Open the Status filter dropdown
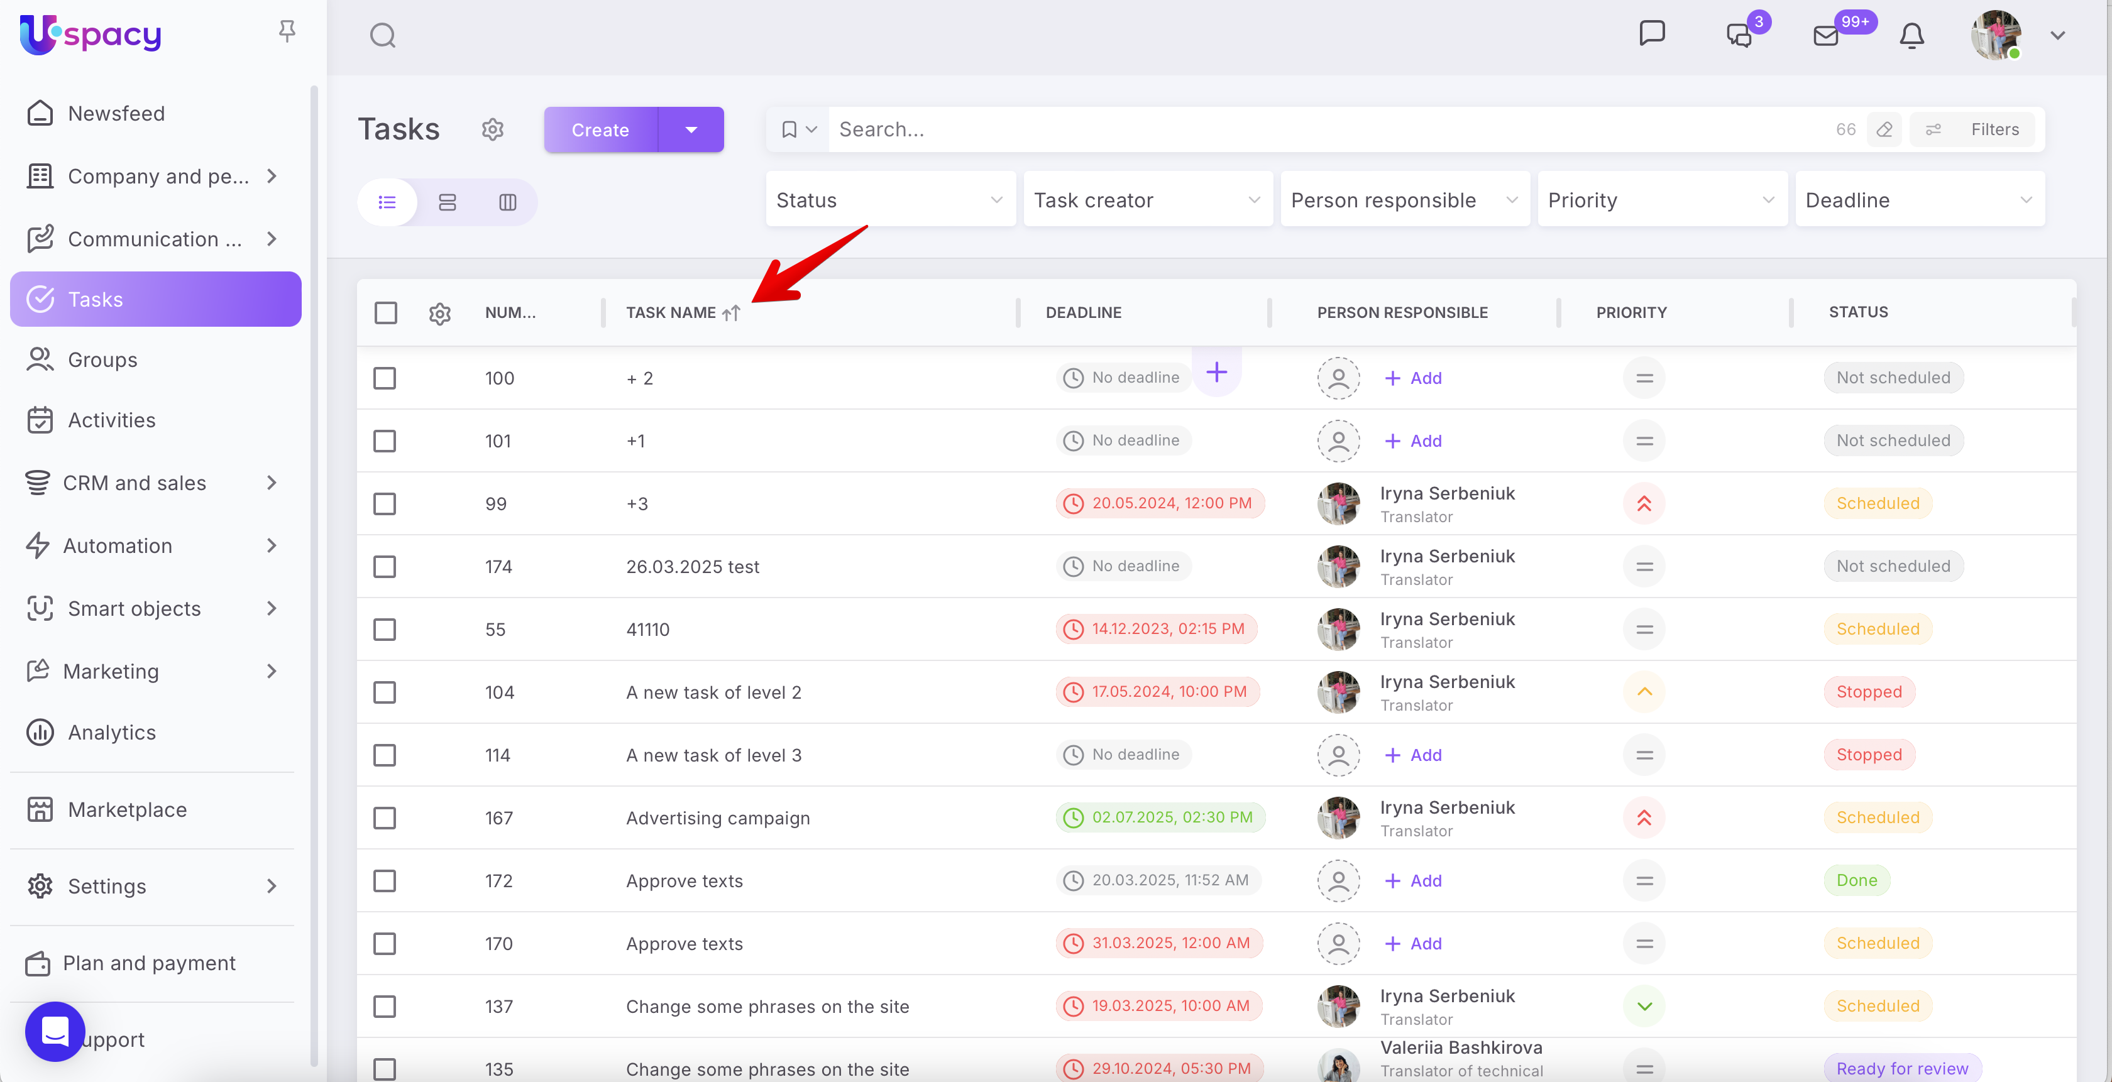Screen dimensions: 2112x1082 point(889,199)
